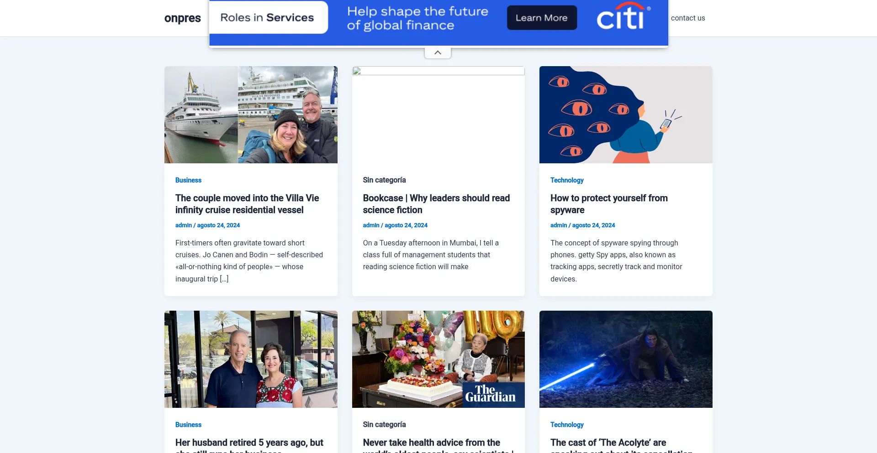
Task: Open Her husband retired 5 years ago article
Action: click(249, 445)
